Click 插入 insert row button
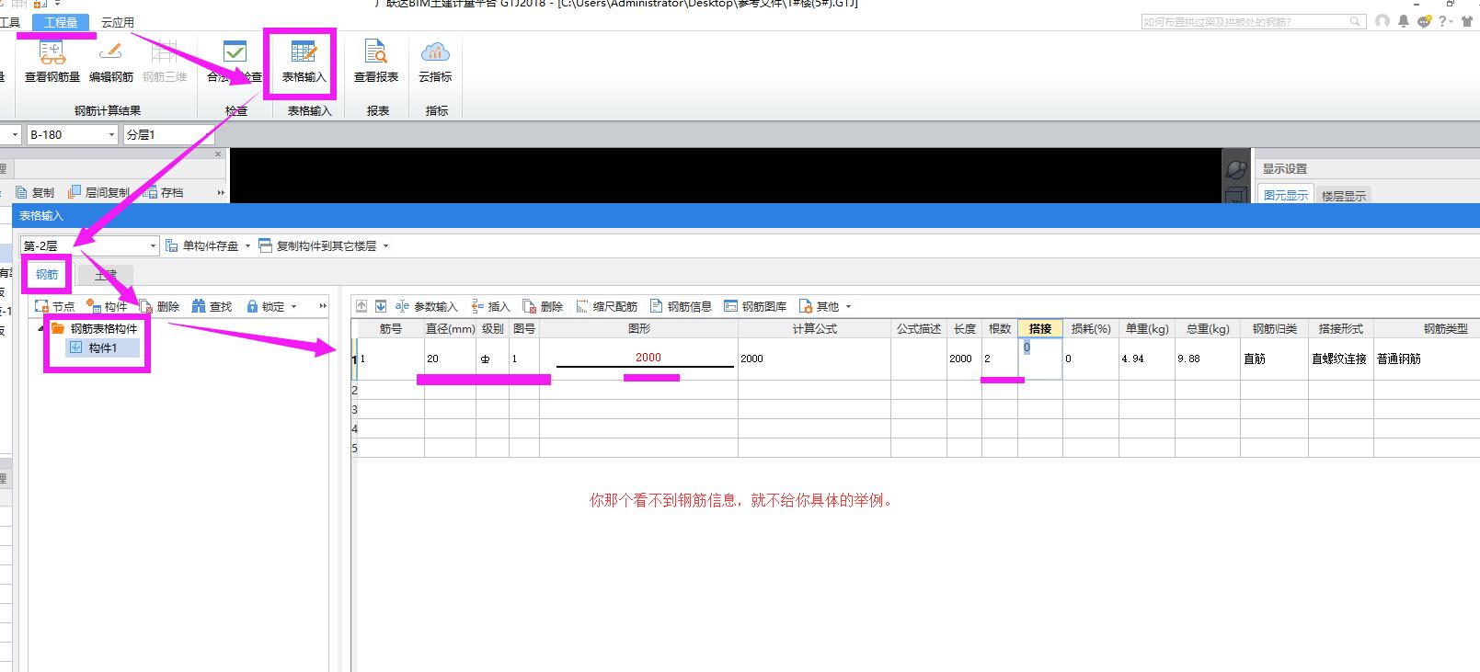This screenshot has width=1480, height=672. point(489,306)
